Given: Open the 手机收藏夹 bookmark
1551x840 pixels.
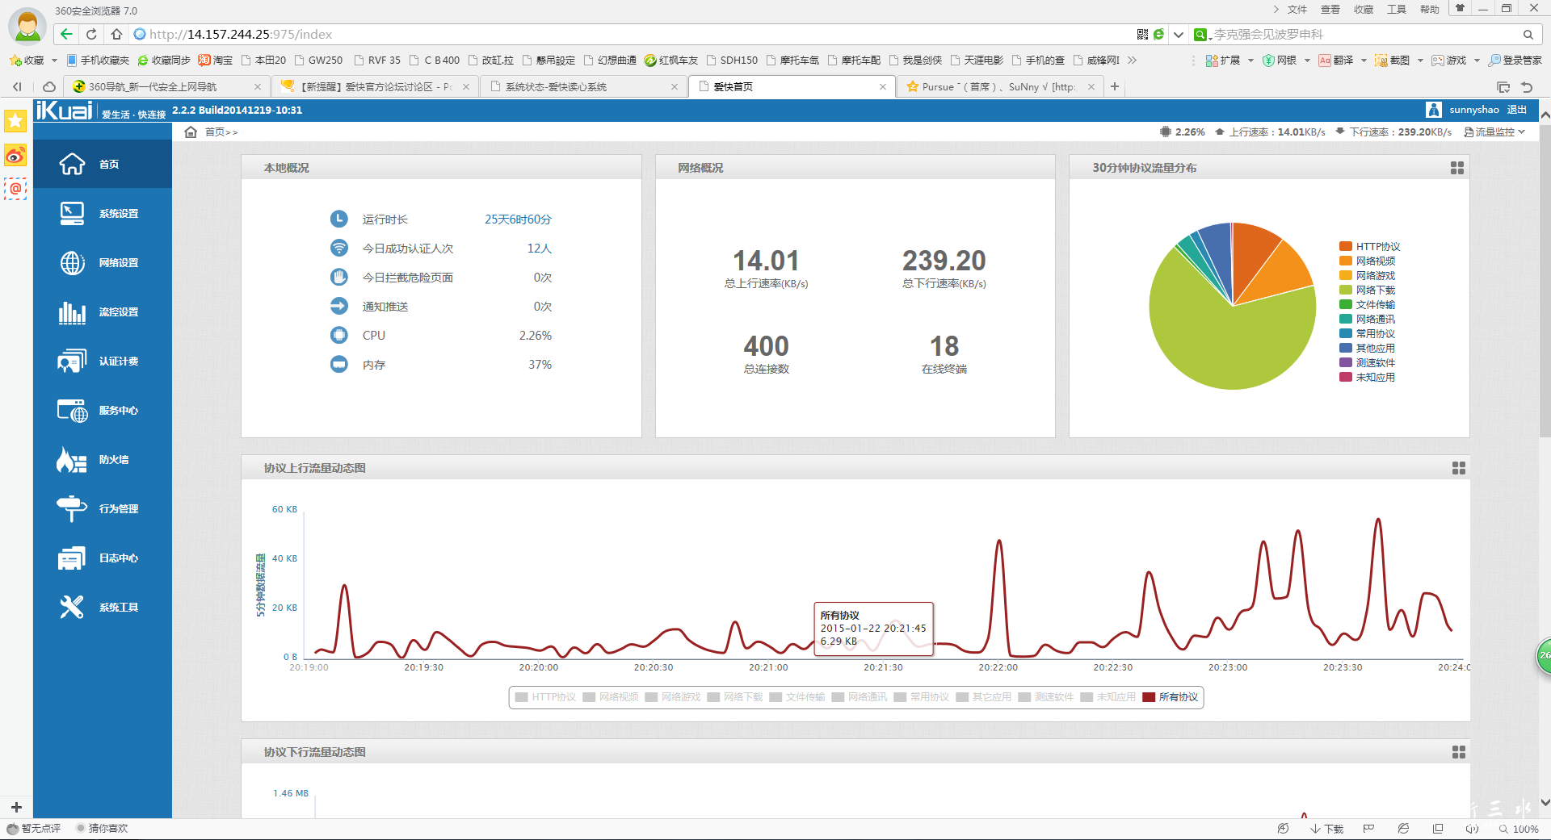Looking at the screenshot, I should [x=98, y=61].
